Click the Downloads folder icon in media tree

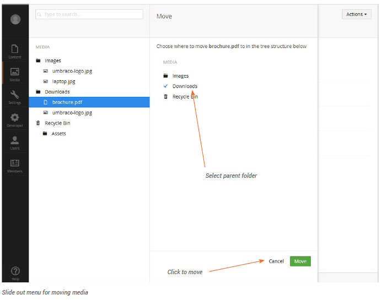pos(38,92)
